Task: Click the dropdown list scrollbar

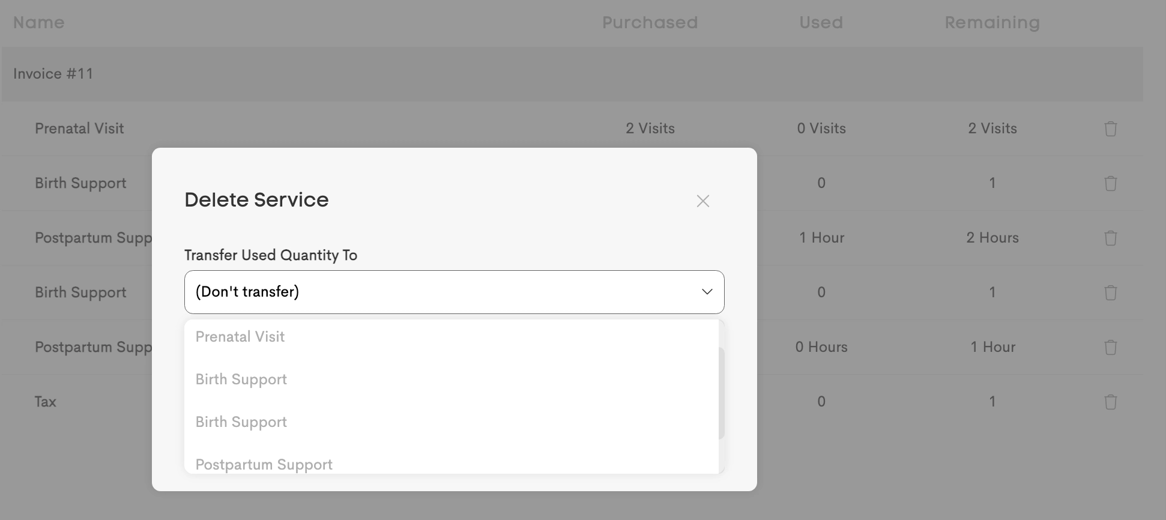Action: coord(722,393)
